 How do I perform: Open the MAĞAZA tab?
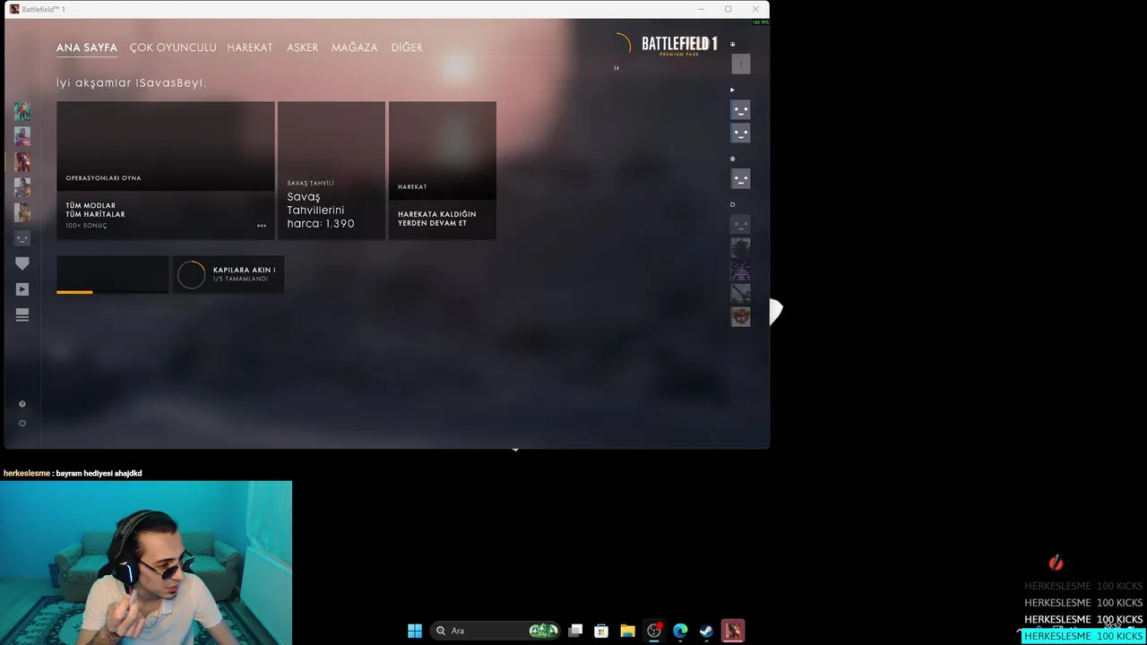click(355, 47)
